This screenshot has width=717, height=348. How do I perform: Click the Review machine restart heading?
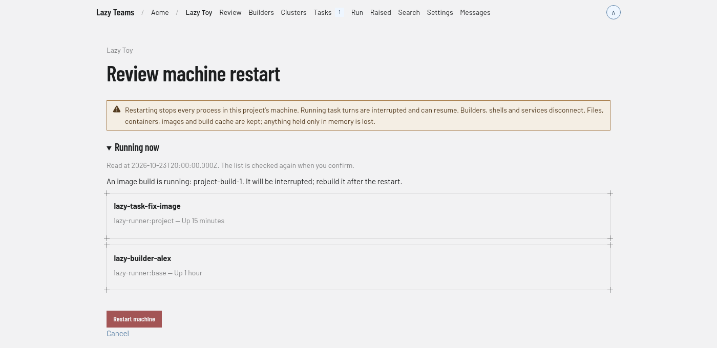pos(193,74)
